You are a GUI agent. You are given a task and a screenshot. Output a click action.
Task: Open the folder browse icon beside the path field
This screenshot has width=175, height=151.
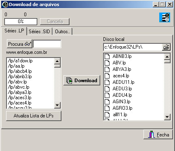pos(166,47)
